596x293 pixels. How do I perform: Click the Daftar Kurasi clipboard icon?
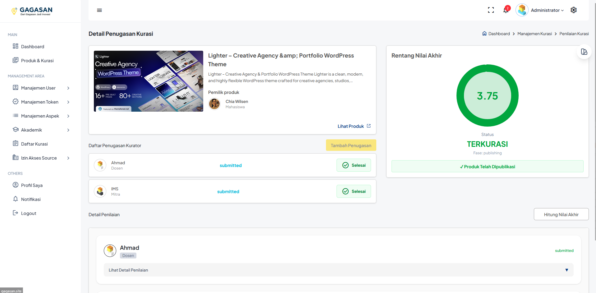click(16, 143)
